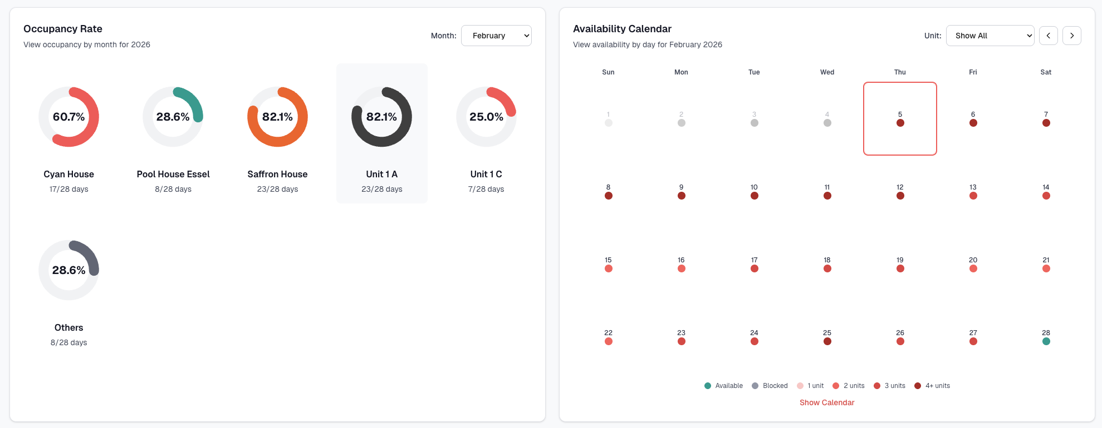Click the 7/28 days text
1102x428 pixels.
click(x=486, y=189)
